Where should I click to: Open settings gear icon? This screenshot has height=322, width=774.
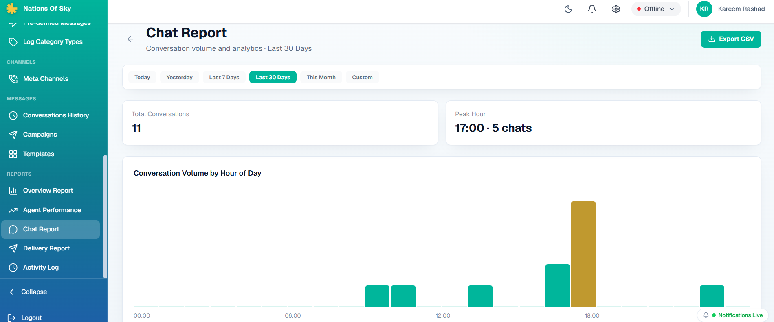[x=616, y=9]
